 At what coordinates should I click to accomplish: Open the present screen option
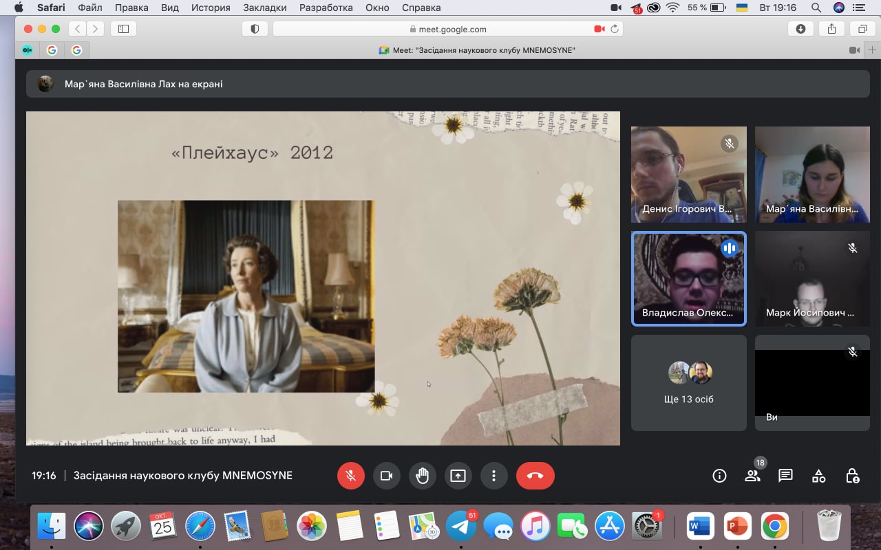coord(458,476)
